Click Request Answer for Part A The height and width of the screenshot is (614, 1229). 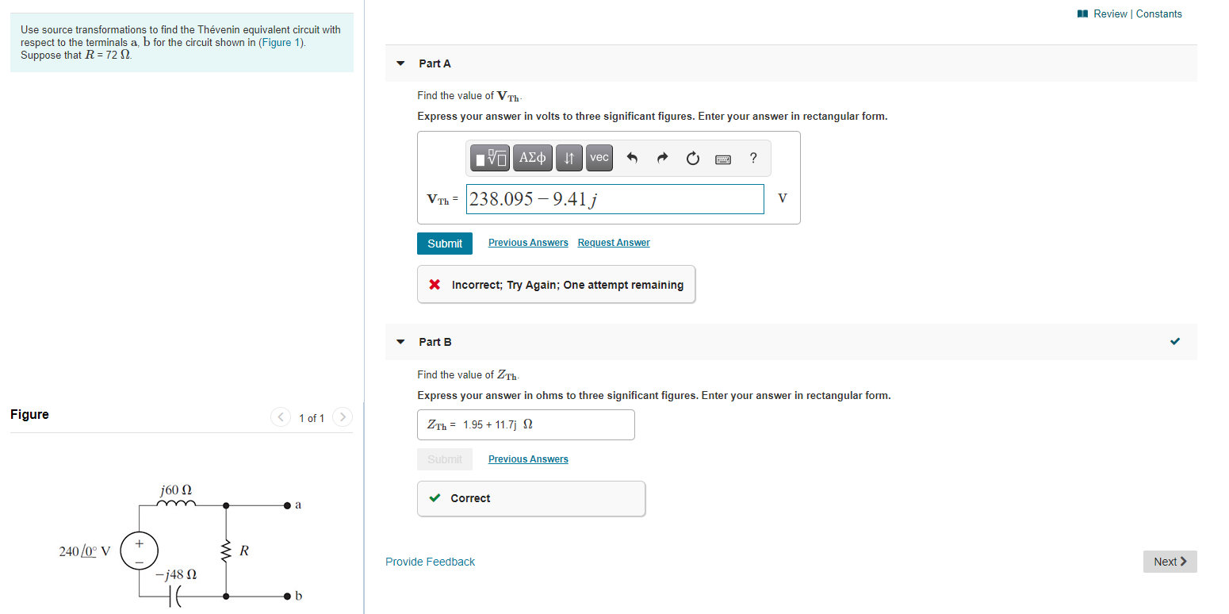click(x=613, y=242)
